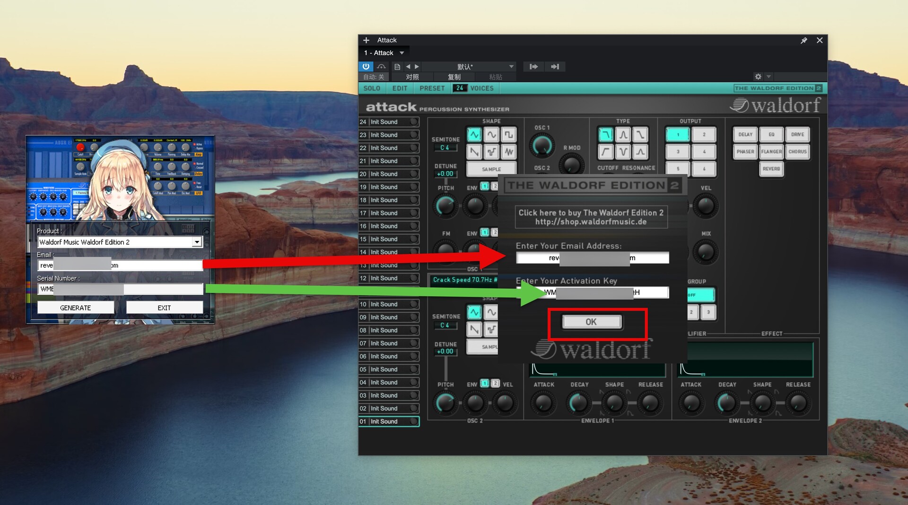The width and height of the screenshot is (908, 505).
Task: Enable the PHASER effect
Action: point(745,152)
